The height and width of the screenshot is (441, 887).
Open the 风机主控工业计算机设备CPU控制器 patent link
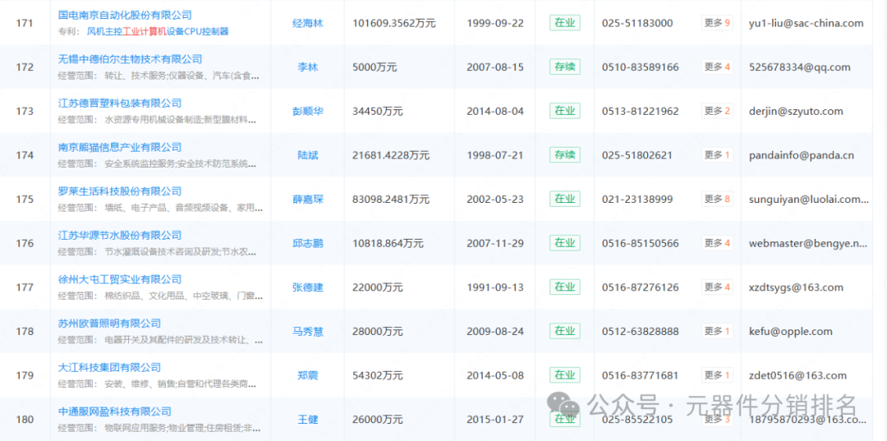[x=158, y=31]
